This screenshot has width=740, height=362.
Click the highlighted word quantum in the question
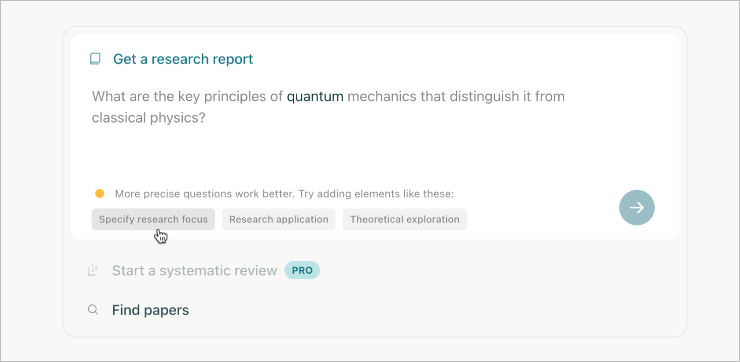click(x=315, y=96)
